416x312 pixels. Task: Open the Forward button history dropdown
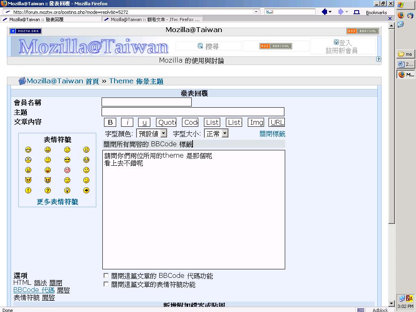coord(347,12)
